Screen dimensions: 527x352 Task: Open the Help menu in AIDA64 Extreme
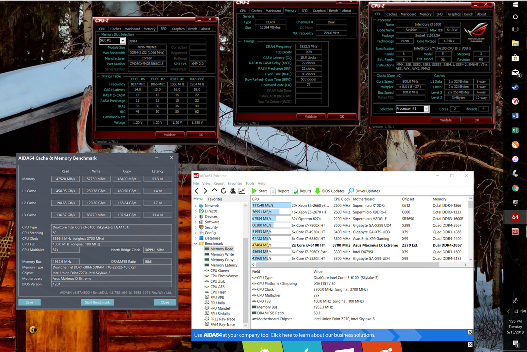[x=262, y=183]
